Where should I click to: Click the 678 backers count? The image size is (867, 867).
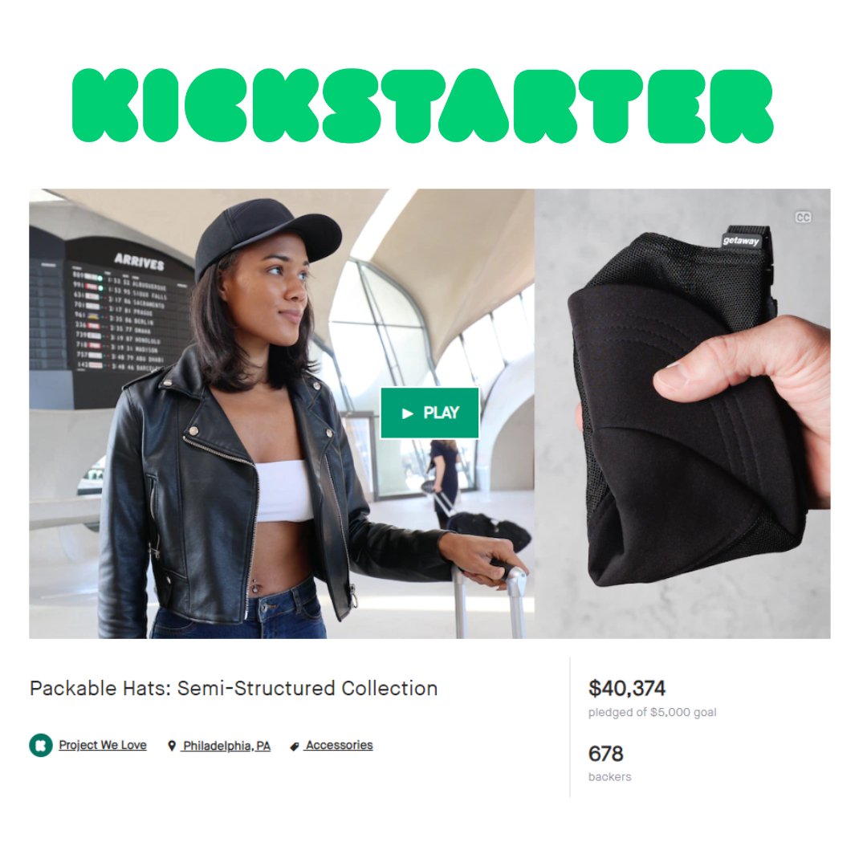click(605, 754)
